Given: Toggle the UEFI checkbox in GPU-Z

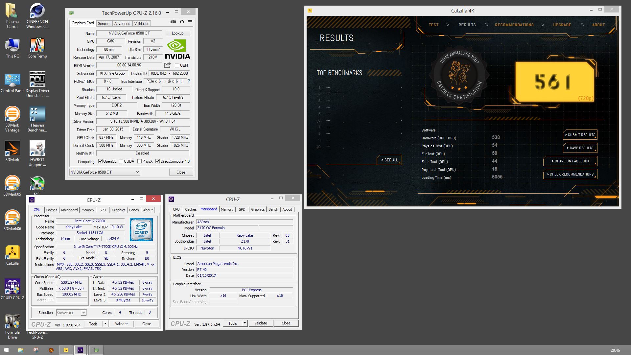Looking at the screenshot, I should pos(177,65).
